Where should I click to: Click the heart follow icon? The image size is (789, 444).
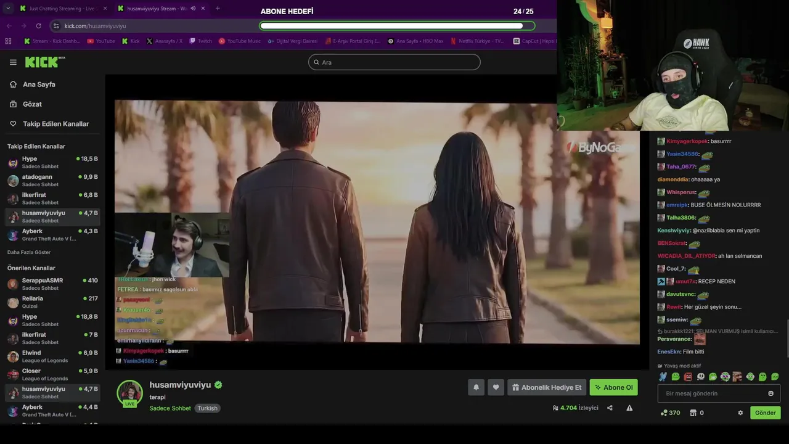pyautogui.click(x=496, y=387)
